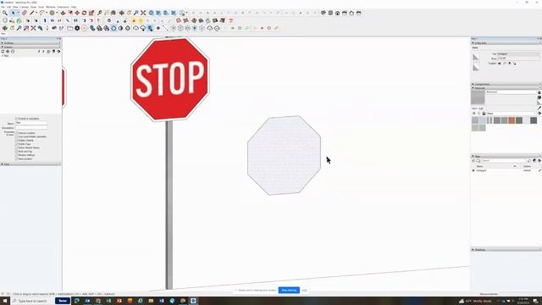542x305 pixels.
Task: Go to the materials Home library icon
Action: (x=484, y=114)
